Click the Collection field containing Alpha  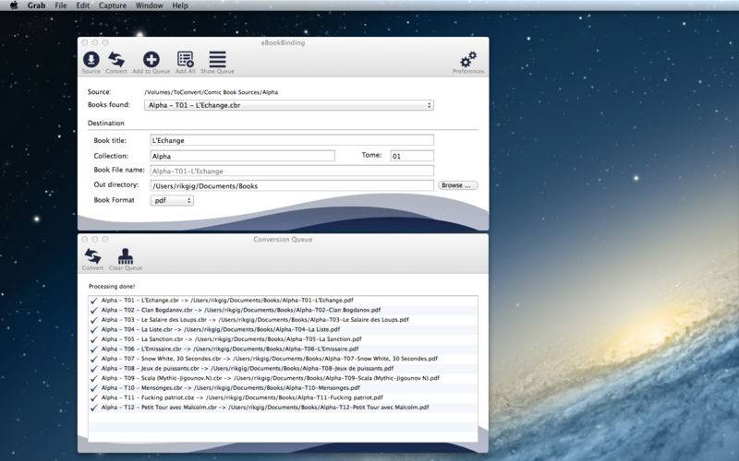coord(242,156)
